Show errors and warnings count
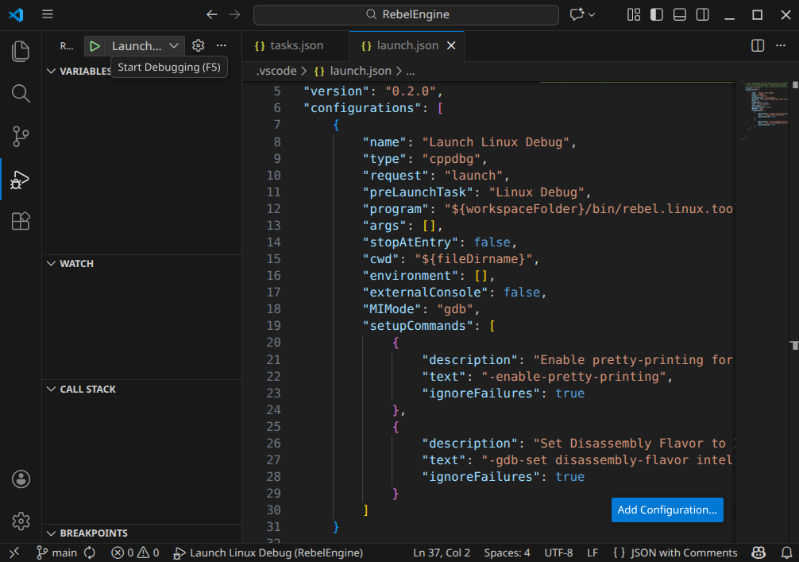 point(135,552)
